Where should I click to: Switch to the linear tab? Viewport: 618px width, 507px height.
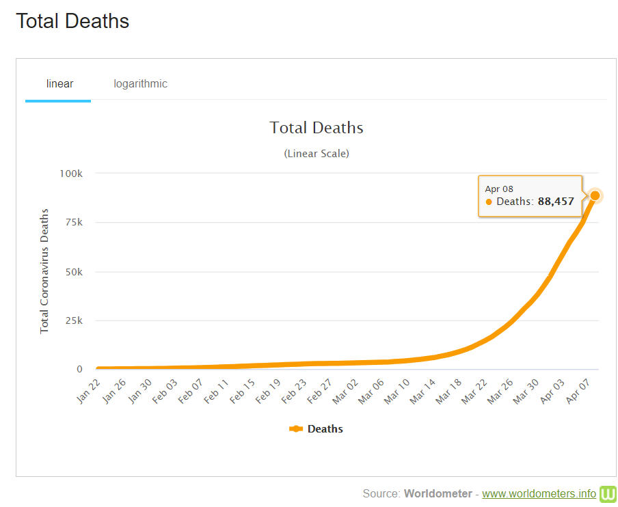[59, 84]
